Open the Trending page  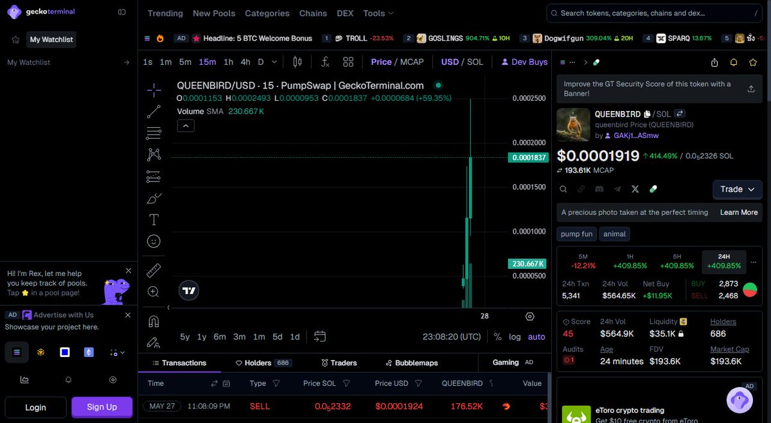tap(165, 13)
